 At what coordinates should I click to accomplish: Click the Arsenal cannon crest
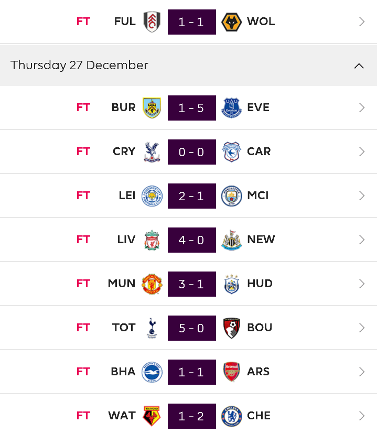[x=232, y=372]
